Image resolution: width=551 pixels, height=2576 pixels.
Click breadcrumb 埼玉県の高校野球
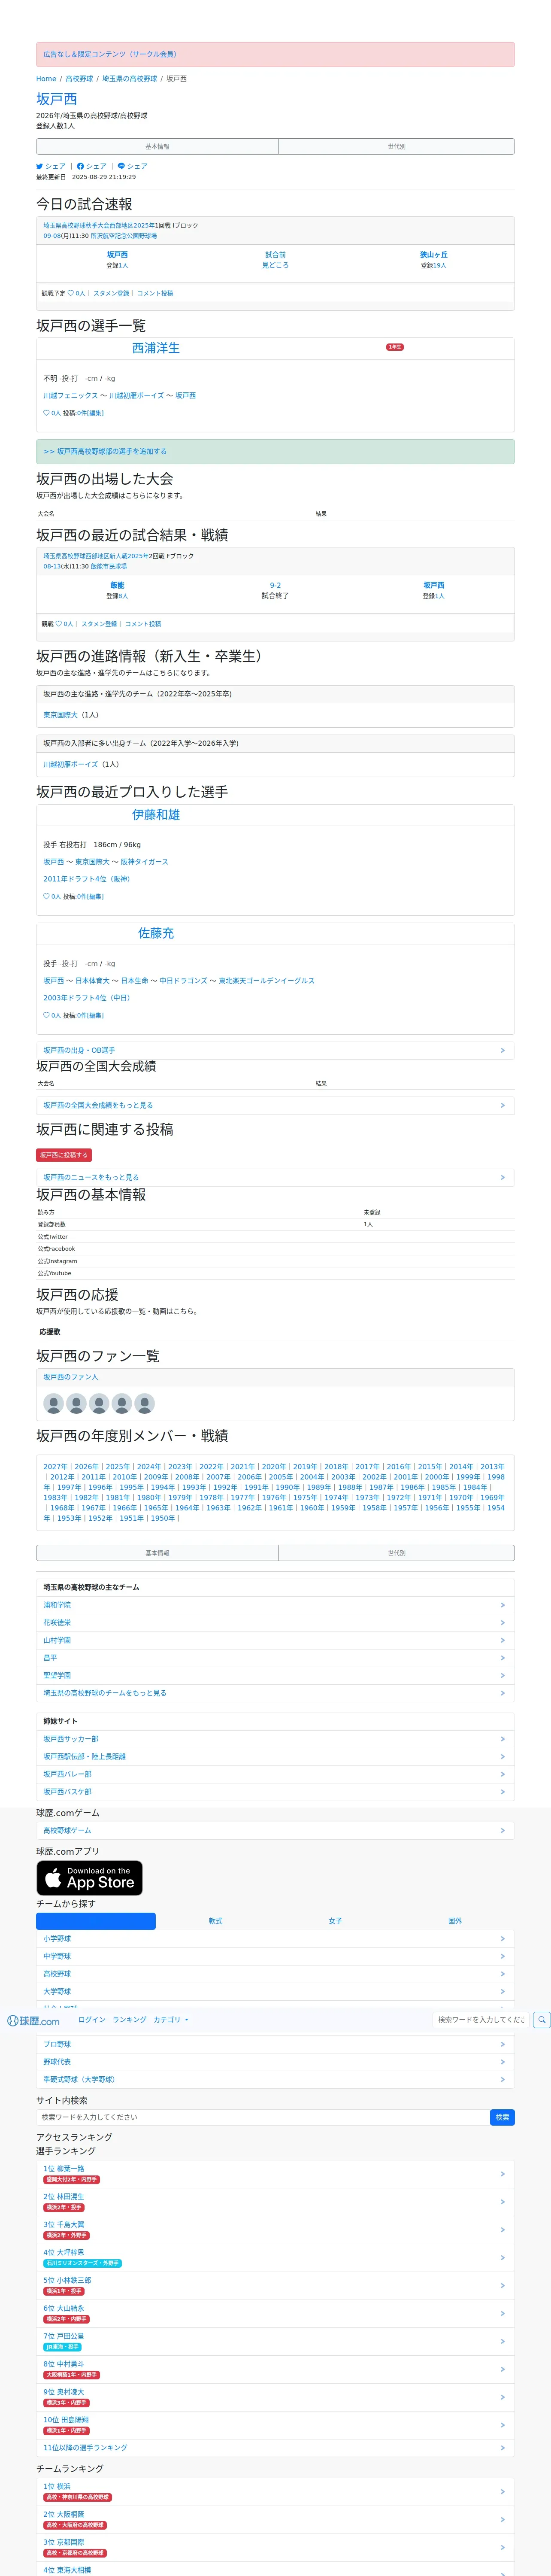(x=130, y=79)
